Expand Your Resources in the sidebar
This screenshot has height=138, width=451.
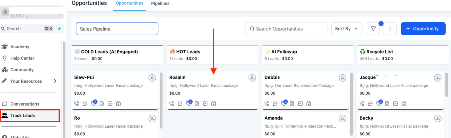(x=29, y=81)
